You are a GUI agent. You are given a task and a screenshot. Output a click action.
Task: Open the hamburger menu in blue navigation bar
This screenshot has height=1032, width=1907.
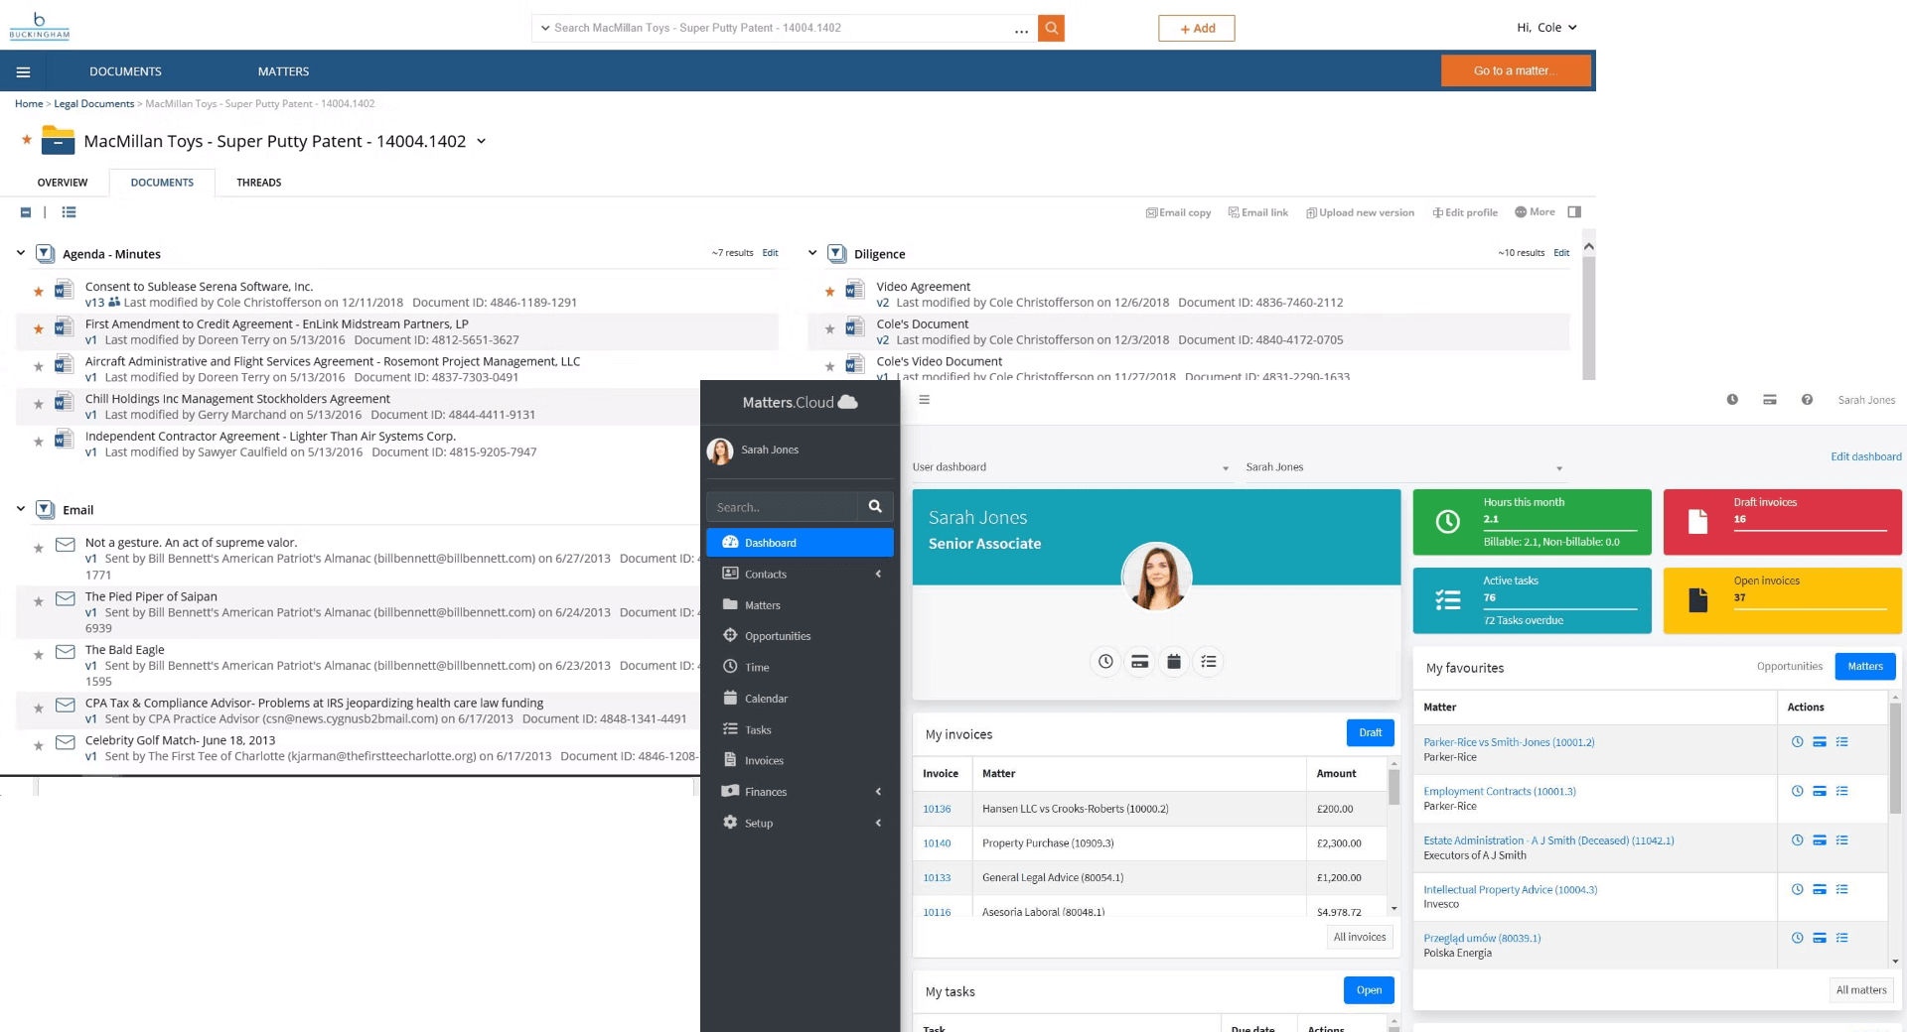coord(24,71)
